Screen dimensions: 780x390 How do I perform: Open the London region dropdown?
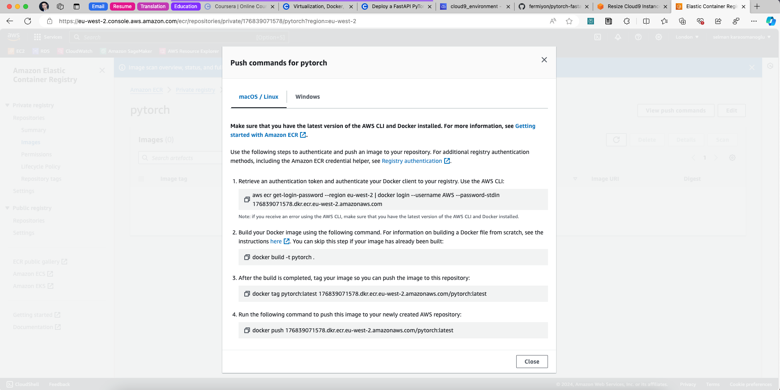[687, 37]
